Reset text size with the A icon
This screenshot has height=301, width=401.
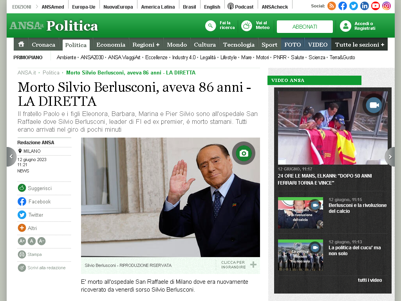coord(32,241)
